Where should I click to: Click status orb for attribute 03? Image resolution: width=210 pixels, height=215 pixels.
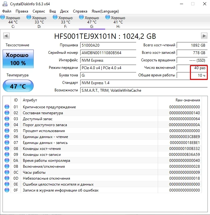[7, 119]
